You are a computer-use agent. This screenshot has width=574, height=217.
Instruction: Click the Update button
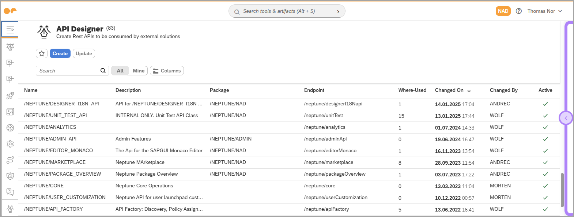[84, 53]
